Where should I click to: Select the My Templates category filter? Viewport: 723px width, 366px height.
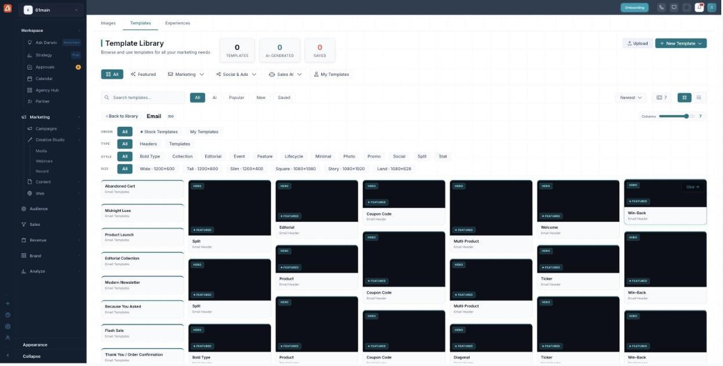click(331, 74)
